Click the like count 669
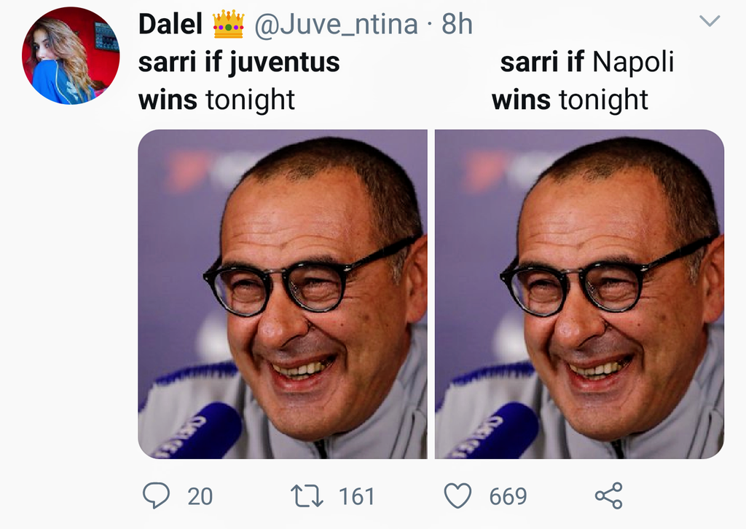 (x=508, y=497)
